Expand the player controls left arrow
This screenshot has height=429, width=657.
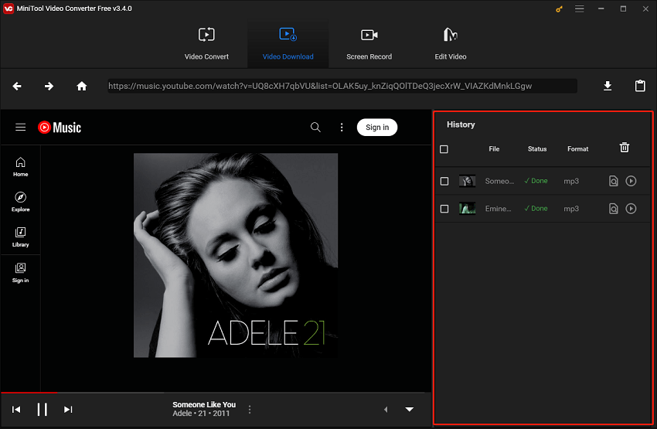[x=386, y=410]
